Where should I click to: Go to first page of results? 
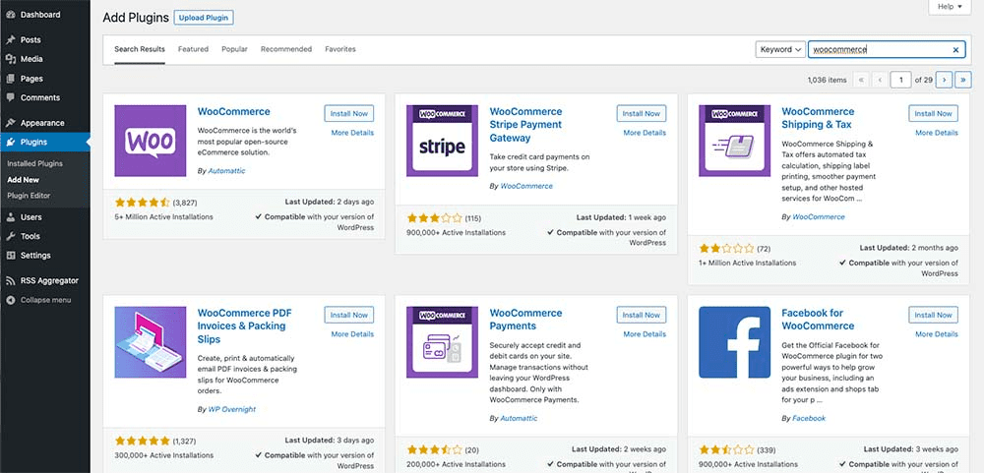[862, 80]
